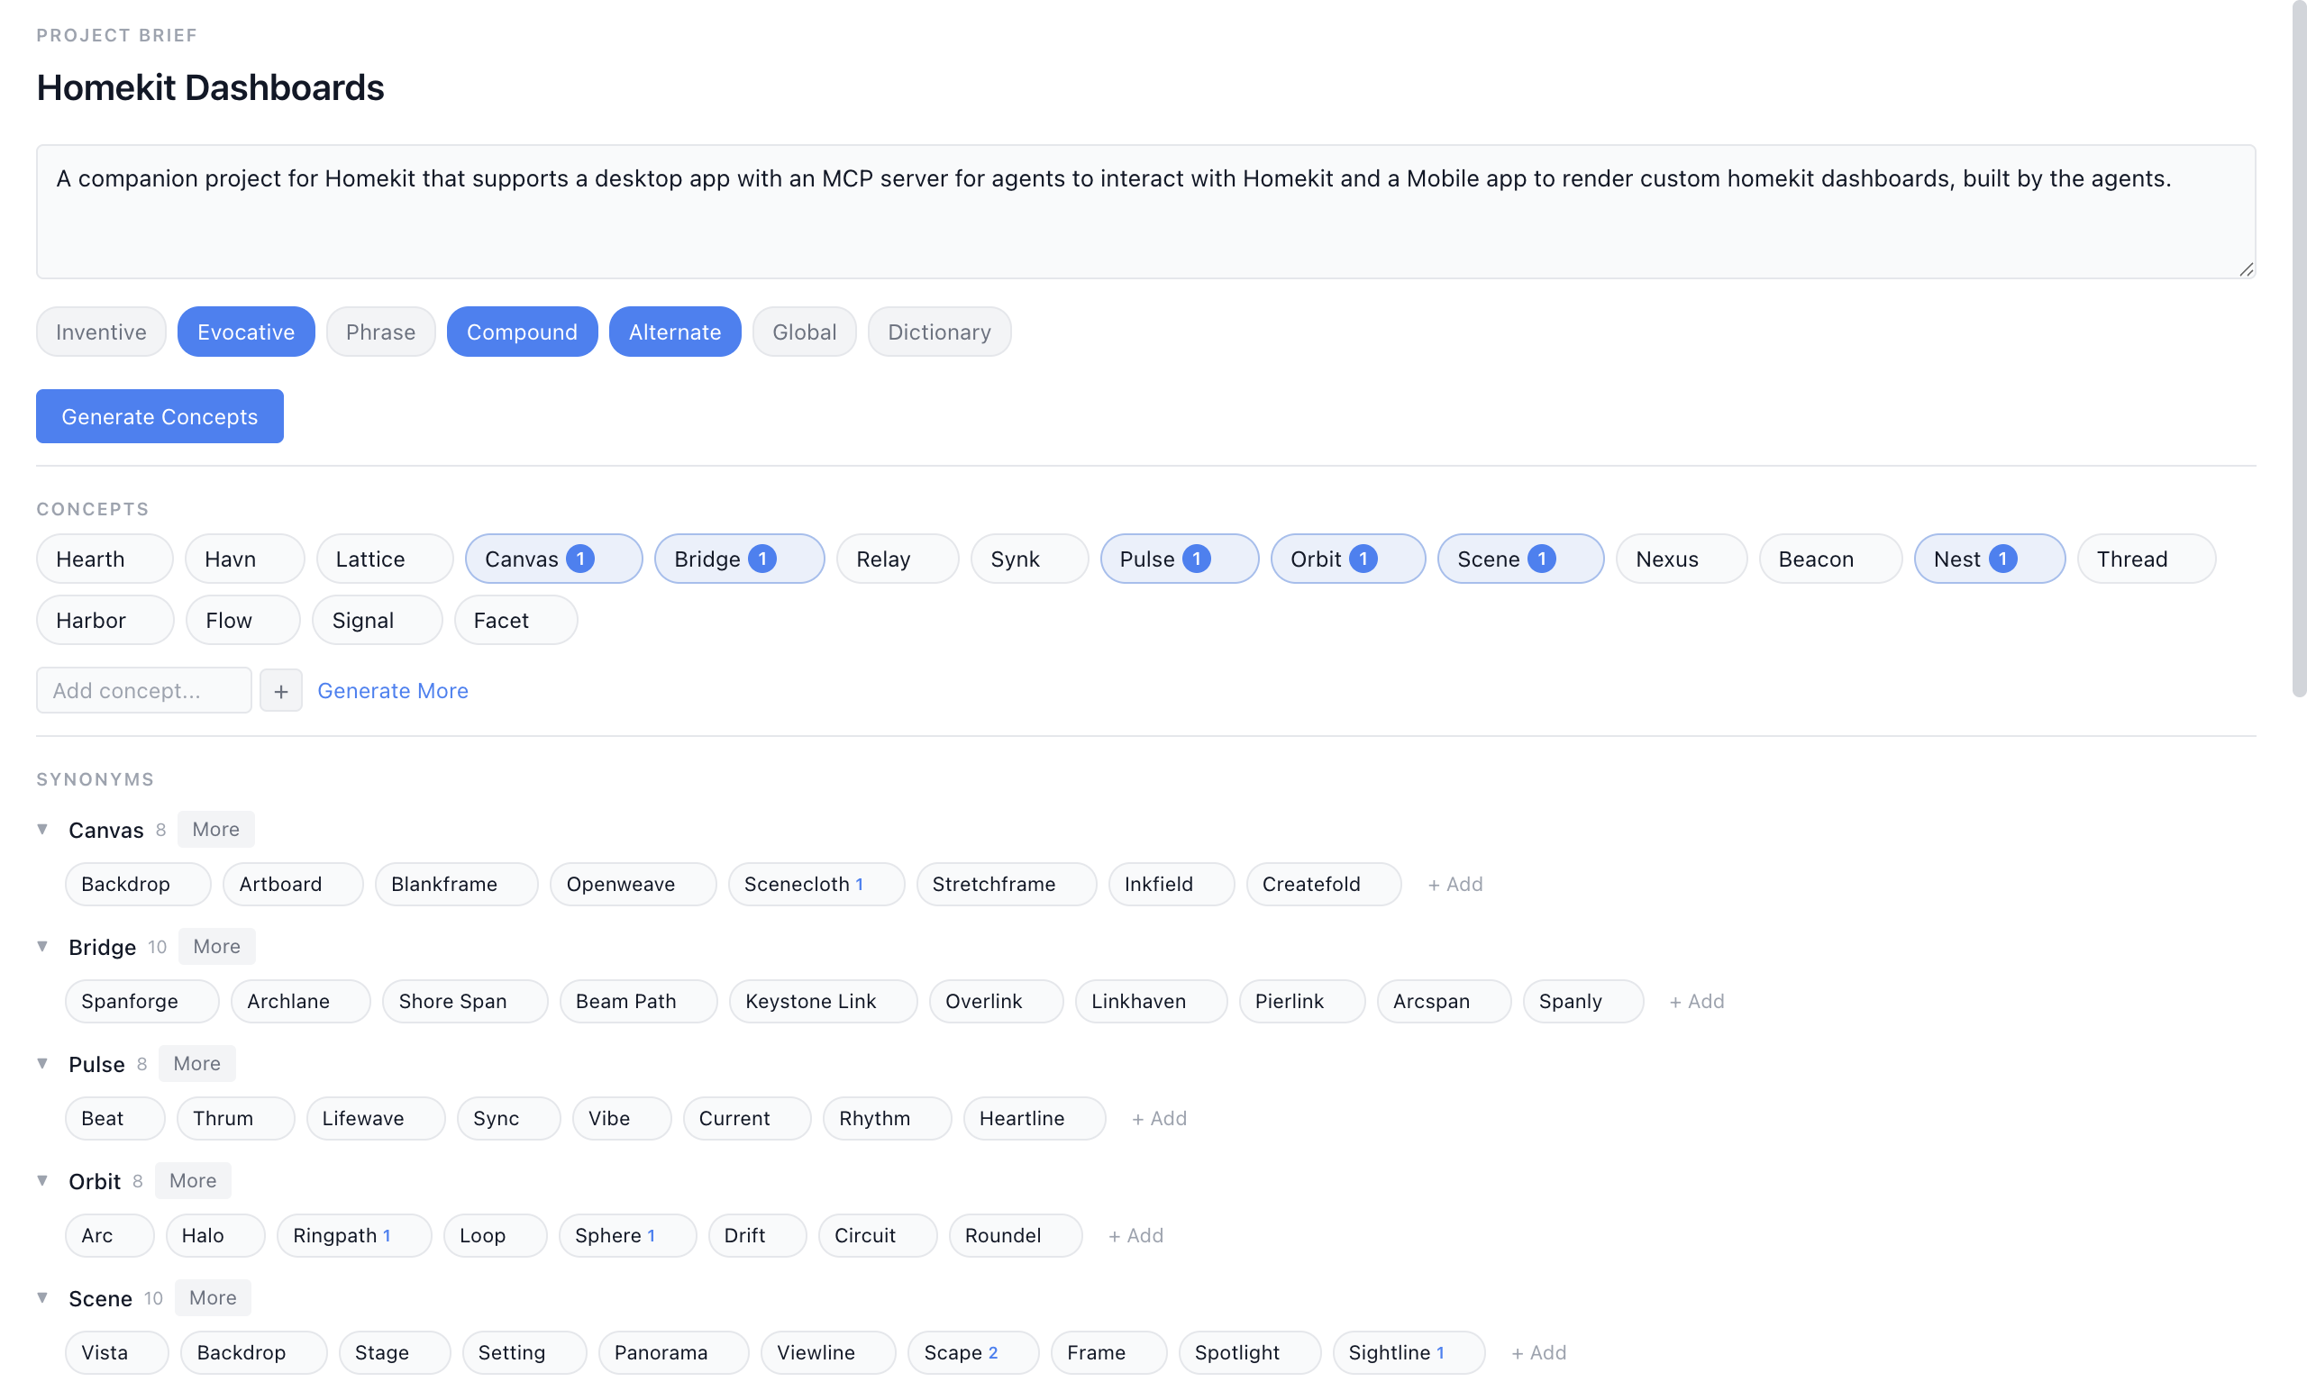Turn off the "Compound" style
Image resolution: width=2307 pixels, height=1391 pixels.
coord(522,332)
